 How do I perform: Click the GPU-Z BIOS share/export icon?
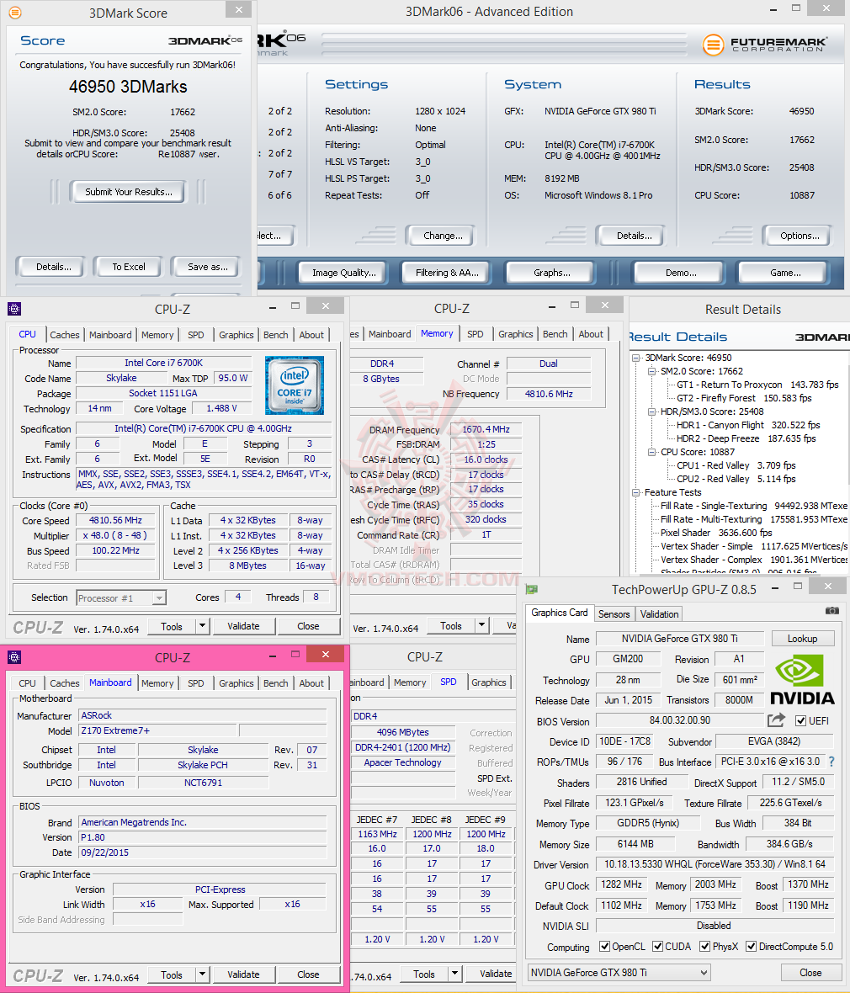point(777,720)
